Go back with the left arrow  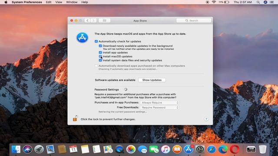(x=87, y=20)
